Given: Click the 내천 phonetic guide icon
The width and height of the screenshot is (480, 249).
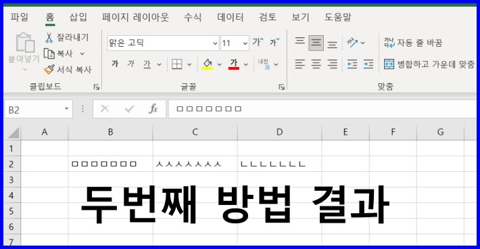Looking at the screenshot, I should point(264,64).
